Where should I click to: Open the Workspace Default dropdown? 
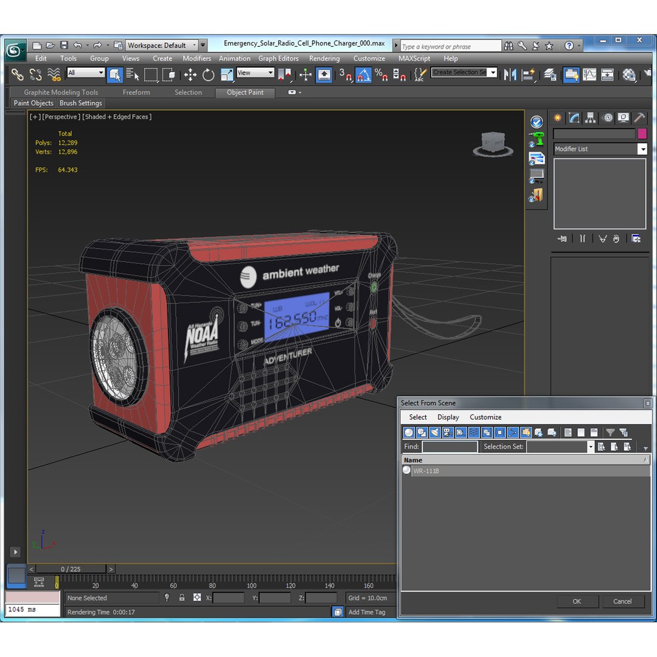tap(162, 45)
